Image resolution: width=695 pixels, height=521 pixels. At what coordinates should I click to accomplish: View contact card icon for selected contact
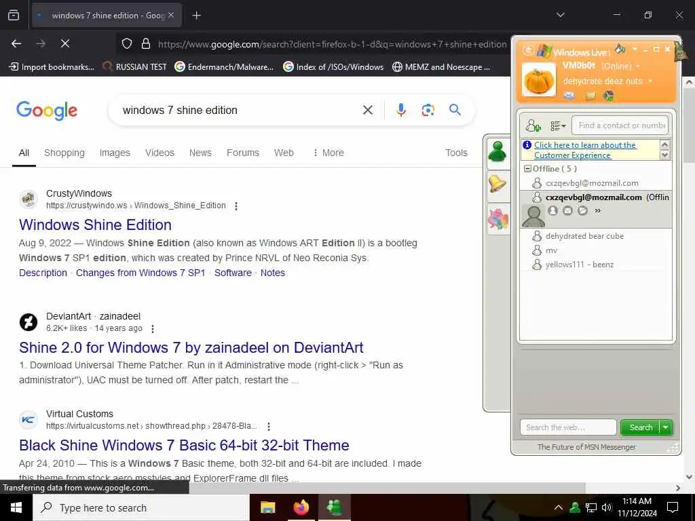pyautogui.click(x=552, y=211)
